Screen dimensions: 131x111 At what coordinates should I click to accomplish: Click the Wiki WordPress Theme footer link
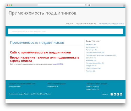(x=42, y=94)
